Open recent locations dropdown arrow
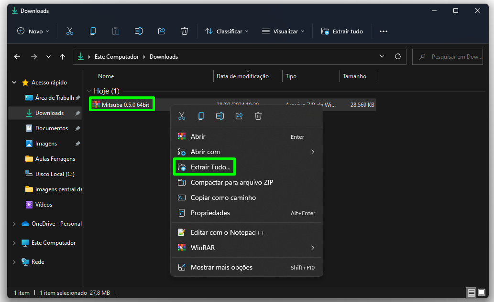The height and width of the screenshot is (302, 494). point(48,57)
